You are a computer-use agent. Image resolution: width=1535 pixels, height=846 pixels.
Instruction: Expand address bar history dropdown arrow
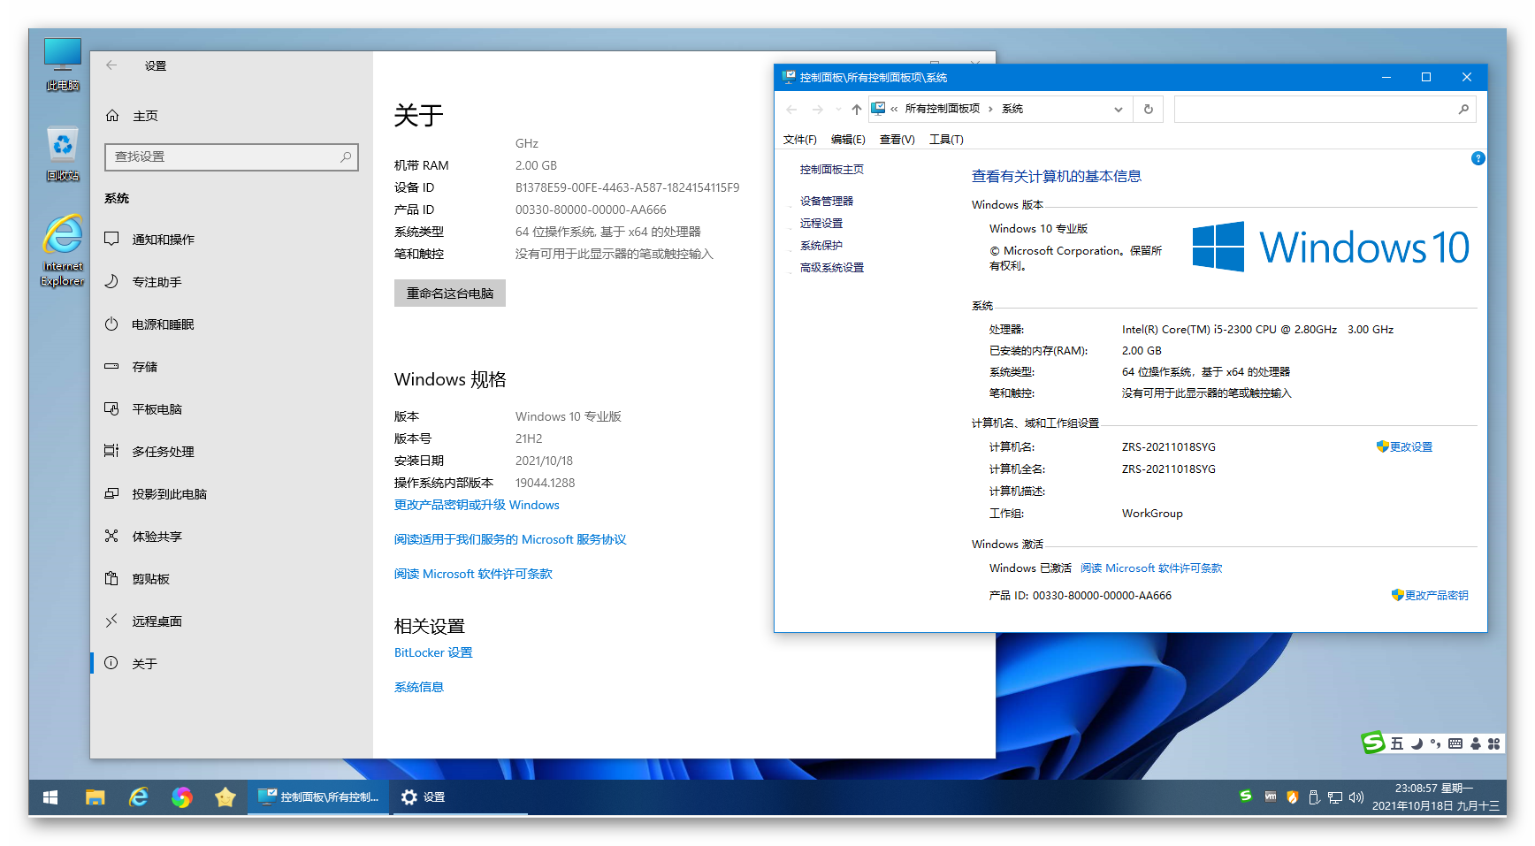(x=1119, y=110)
